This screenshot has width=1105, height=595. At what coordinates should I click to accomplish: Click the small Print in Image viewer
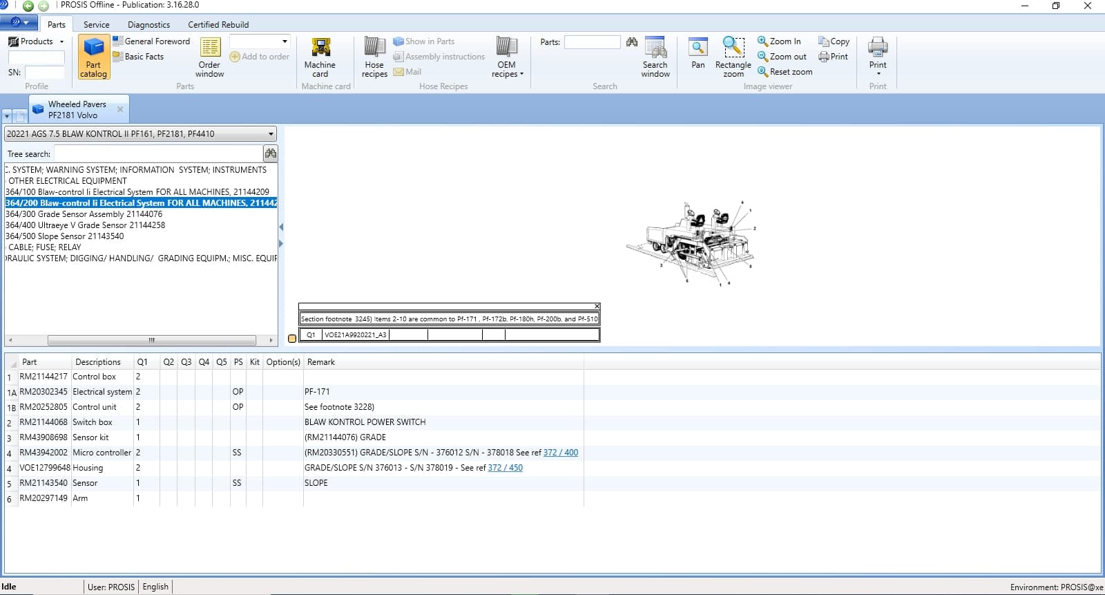(x=834, y=57)
